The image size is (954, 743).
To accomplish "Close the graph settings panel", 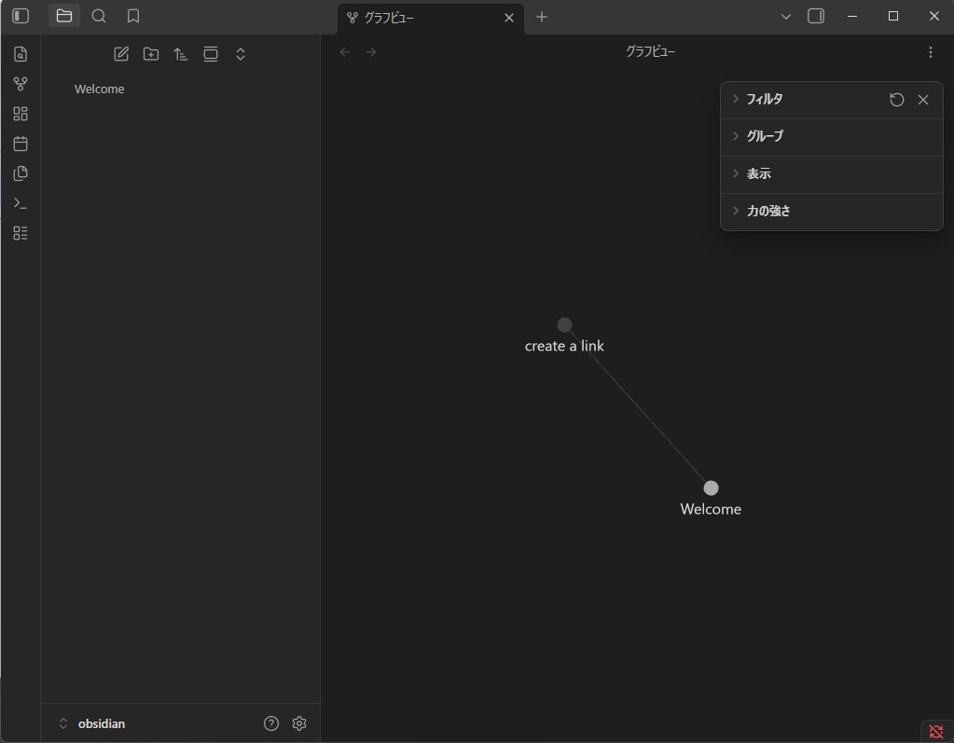I will [923, 100].
